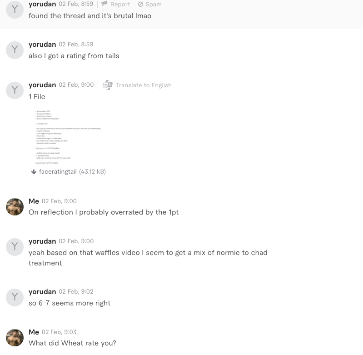The height and width of the screenshot is (355, 363).
Task: Click the Report link
Action: click(x=120, y=5)
